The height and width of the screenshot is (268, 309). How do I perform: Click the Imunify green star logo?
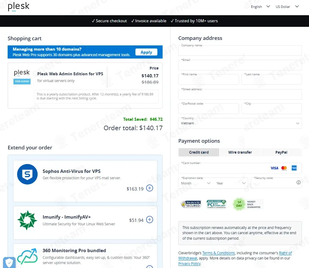tap(27, 220)
